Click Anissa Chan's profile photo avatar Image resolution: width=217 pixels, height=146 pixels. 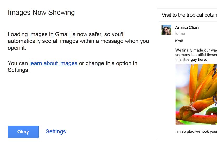coord(167,30)
